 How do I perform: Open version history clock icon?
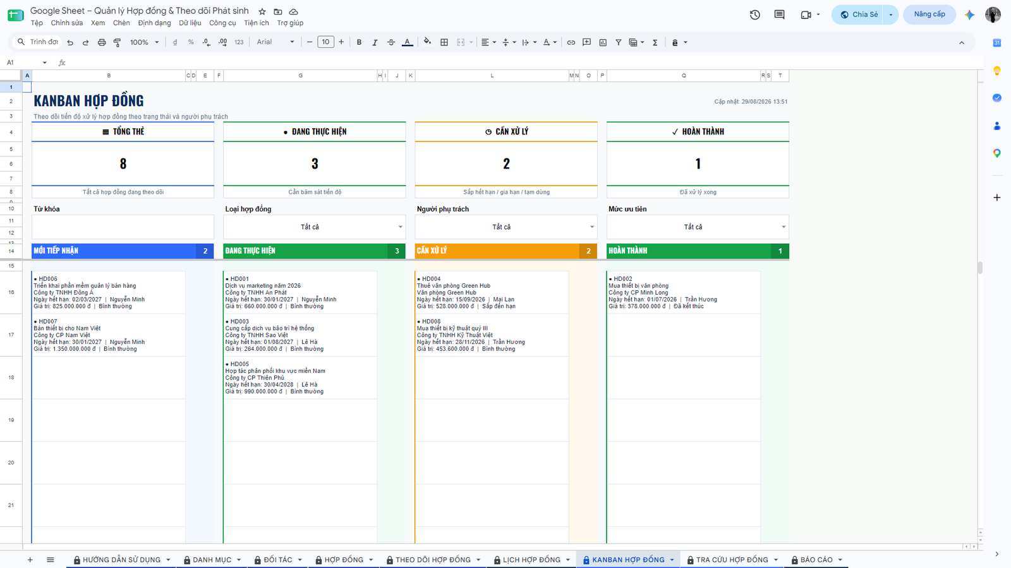tap(754, 15)
